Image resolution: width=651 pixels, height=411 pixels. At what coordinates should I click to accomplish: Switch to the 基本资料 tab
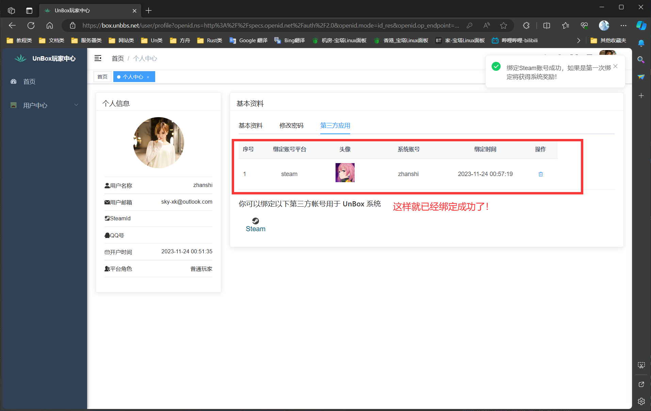pyautogui.click(x=250, y=125)
